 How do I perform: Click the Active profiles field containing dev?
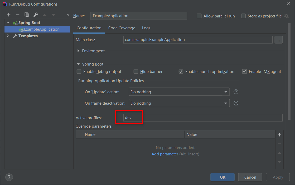(x=203, y=118)
